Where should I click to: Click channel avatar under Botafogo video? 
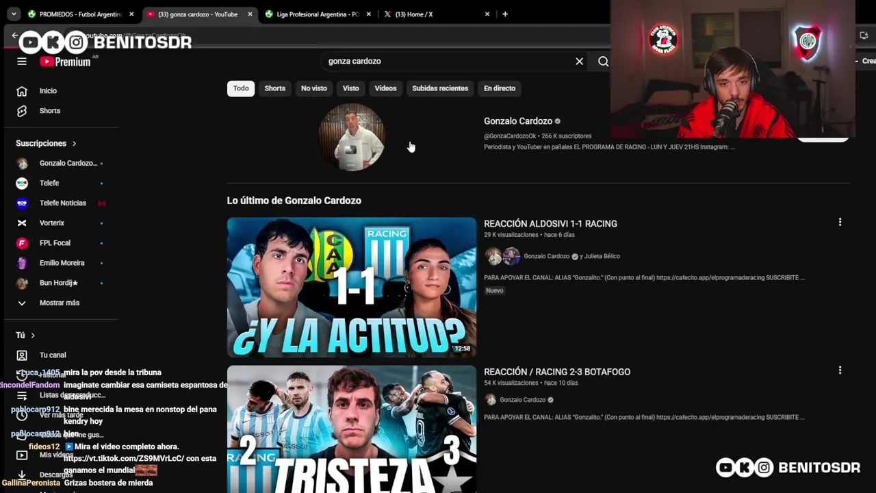[x=490, y=400]
